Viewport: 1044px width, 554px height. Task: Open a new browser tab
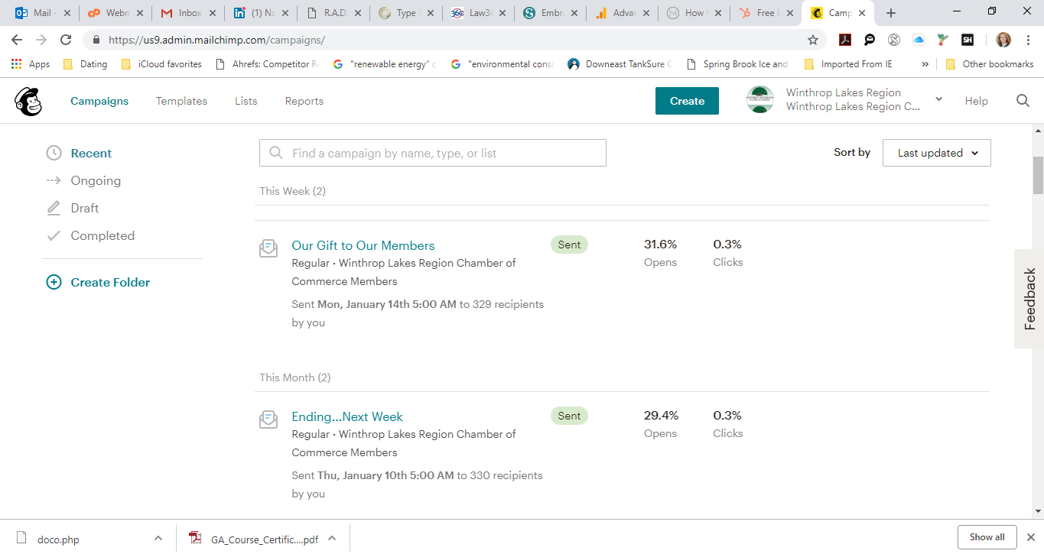tap(890, 13)
